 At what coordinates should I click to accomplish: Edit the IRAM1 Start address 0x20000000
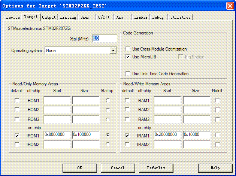[x=167, y=135]
